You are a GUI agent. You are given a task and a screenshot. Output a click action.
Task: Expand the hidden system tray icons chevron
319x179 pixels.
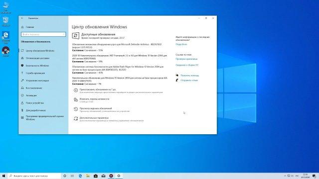coord(285,176)
